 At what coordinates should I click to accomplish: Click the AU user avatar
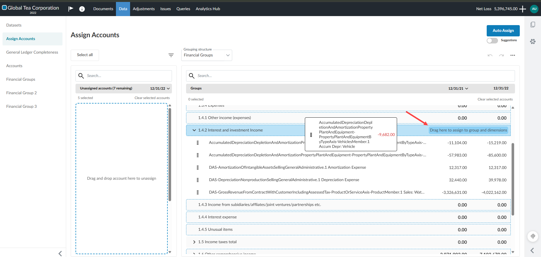click(x=534, y=9)
